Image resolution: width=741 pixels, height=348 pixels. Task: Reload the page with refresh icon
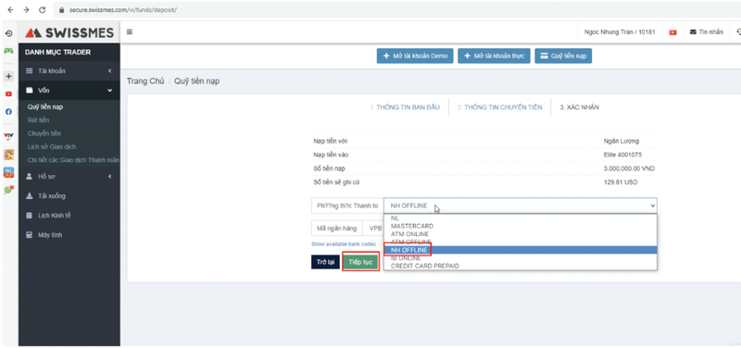(x=42, y=9)
